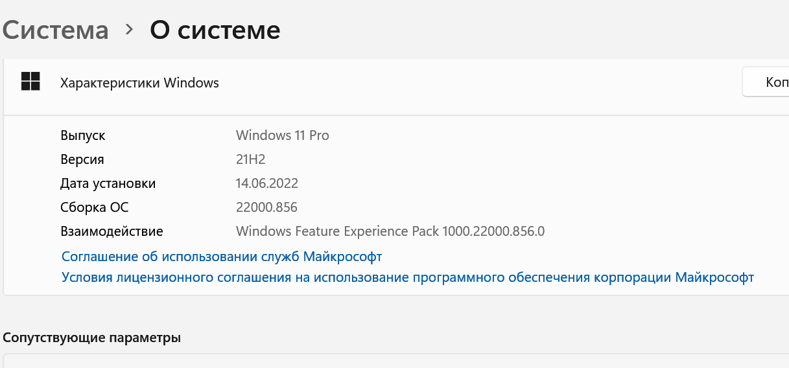Open Условия лицензионного соглашения link

[407, 277]
